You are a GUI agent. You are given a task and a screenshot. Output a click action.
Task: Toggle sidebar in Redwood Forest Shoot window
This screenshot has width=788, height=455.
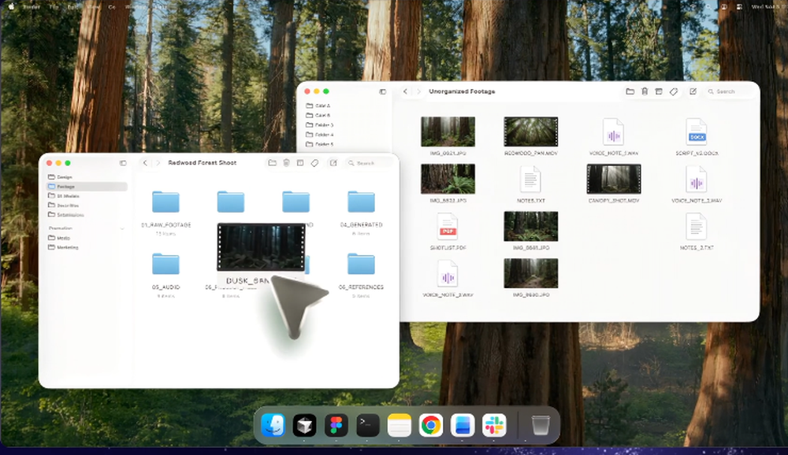(x=123, y=163)
